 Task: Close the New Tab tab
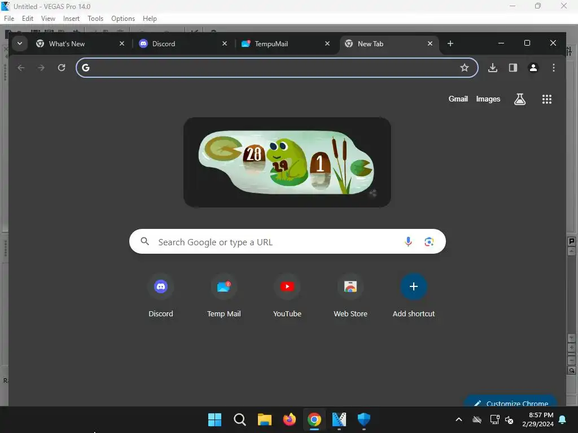pos(430,44)
